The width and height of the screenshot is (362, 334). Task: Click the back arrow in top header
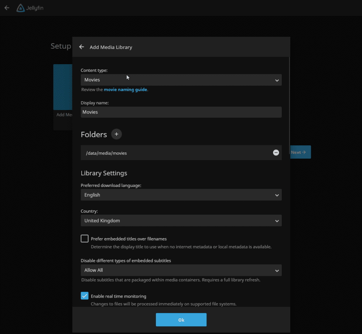coord(7,8)
